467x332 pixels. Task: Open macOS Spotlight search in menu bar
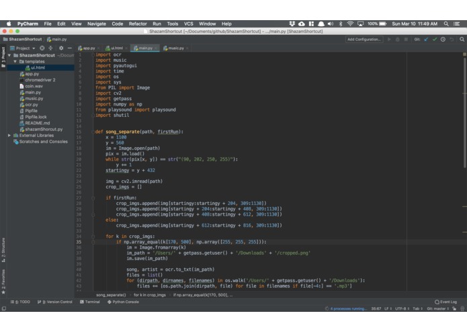coord(446,24)
